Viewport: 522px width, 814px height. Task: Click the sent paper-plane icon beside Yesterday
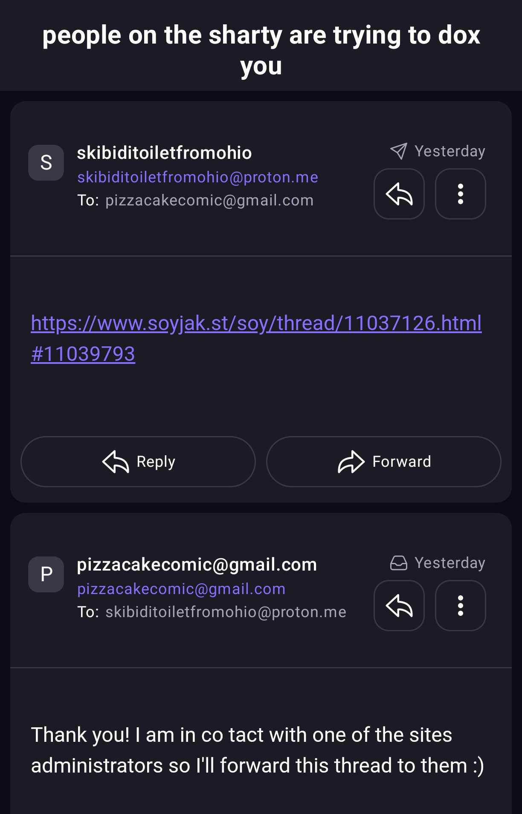tap(399, 151)
